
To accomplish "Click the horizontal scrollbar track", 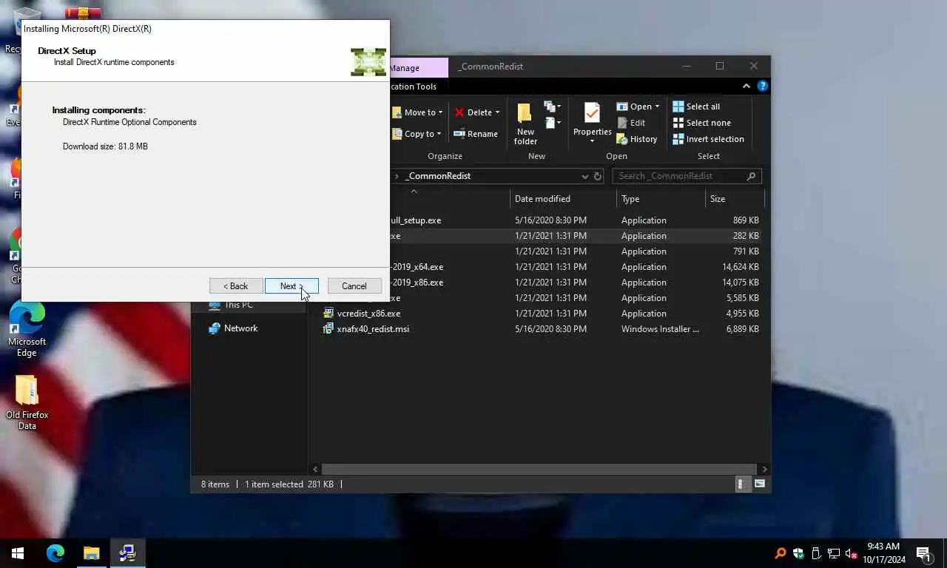I will [x=539, y=469].
